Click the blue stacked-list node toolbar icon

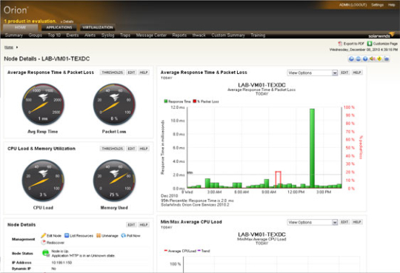[x=359, y=59]
